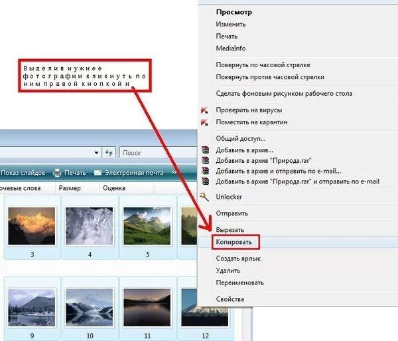Click Поместить на карантин

tap(252, 122)
